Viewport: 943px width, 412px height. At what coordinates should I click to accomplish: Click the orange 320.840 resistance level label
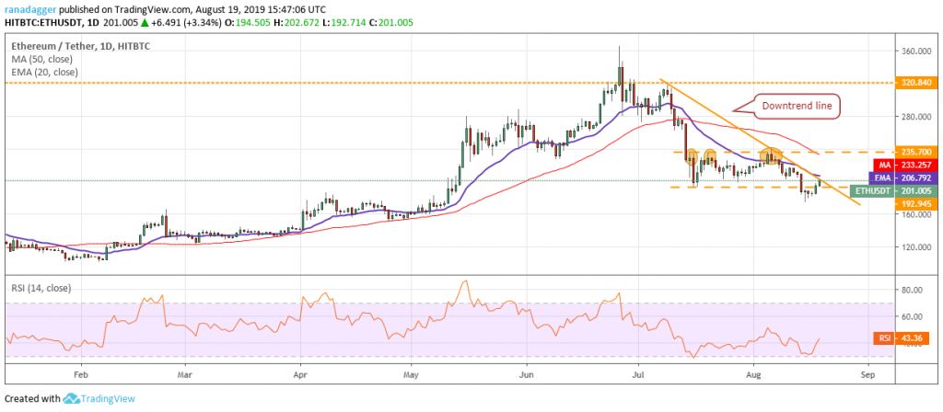coord(915,82)
